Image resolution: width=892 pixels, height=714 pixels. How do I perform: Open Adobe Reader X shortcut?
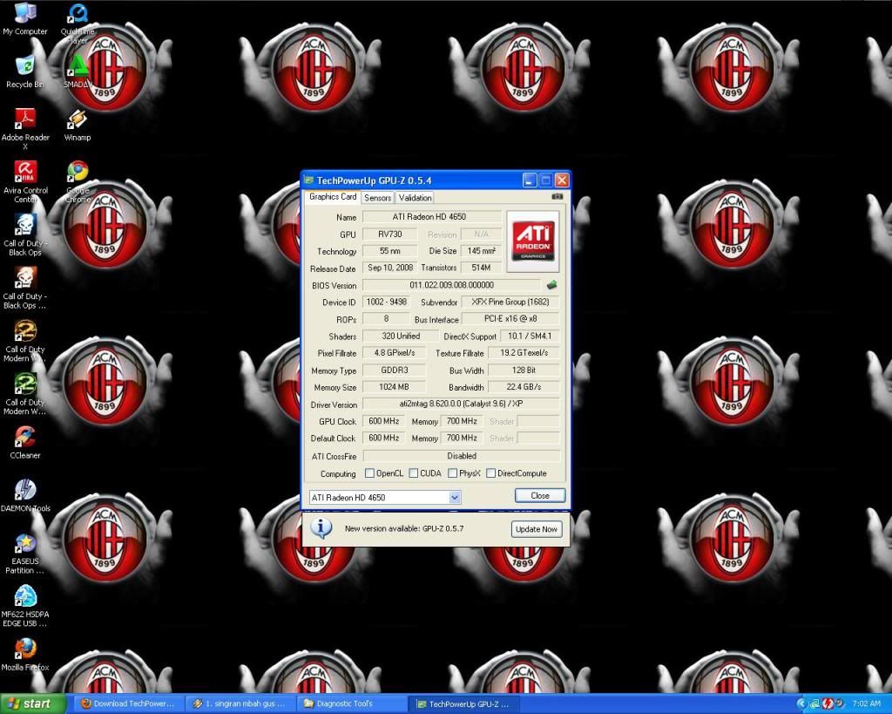(x=25, y=129)
